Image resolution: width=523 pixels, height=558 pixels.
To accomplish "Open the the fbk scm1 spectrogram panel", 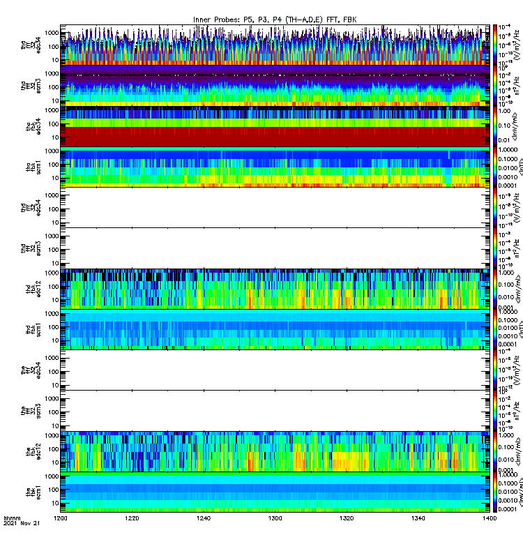I will tap(275, 492).
